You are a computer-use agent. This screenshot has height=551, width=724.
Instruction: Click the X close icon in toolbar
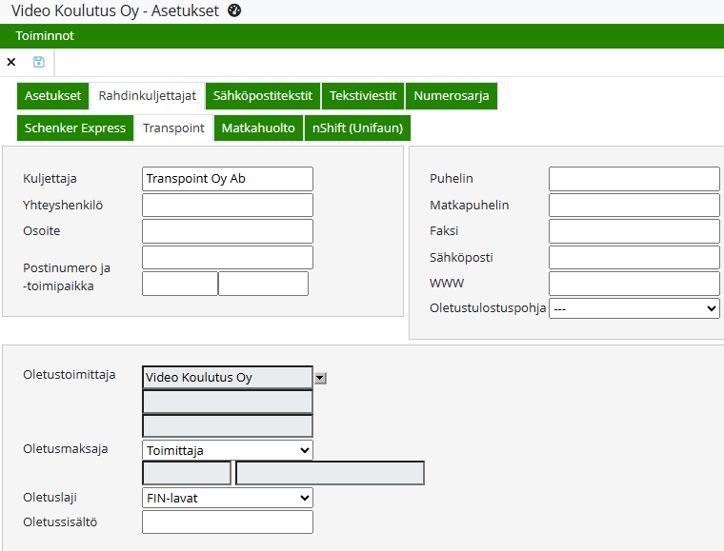pyautogui.click(x=11, y=62)
